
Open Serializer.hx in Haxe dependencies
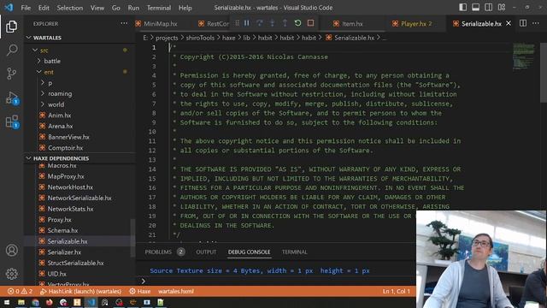[x=64, y=252]
